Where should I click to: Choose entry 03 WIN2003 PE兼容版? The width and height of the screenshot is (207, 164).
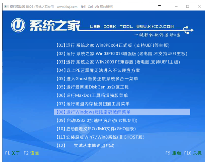(x=118, y=62)
